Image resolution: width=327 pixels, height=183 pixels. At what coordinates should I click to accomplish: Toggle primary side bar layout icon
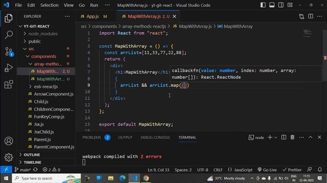pos(263,5)
